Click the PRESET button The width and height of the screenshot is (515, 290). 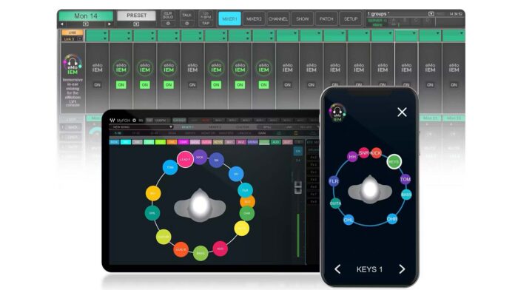pyautogui.click(x=137, y=16)
